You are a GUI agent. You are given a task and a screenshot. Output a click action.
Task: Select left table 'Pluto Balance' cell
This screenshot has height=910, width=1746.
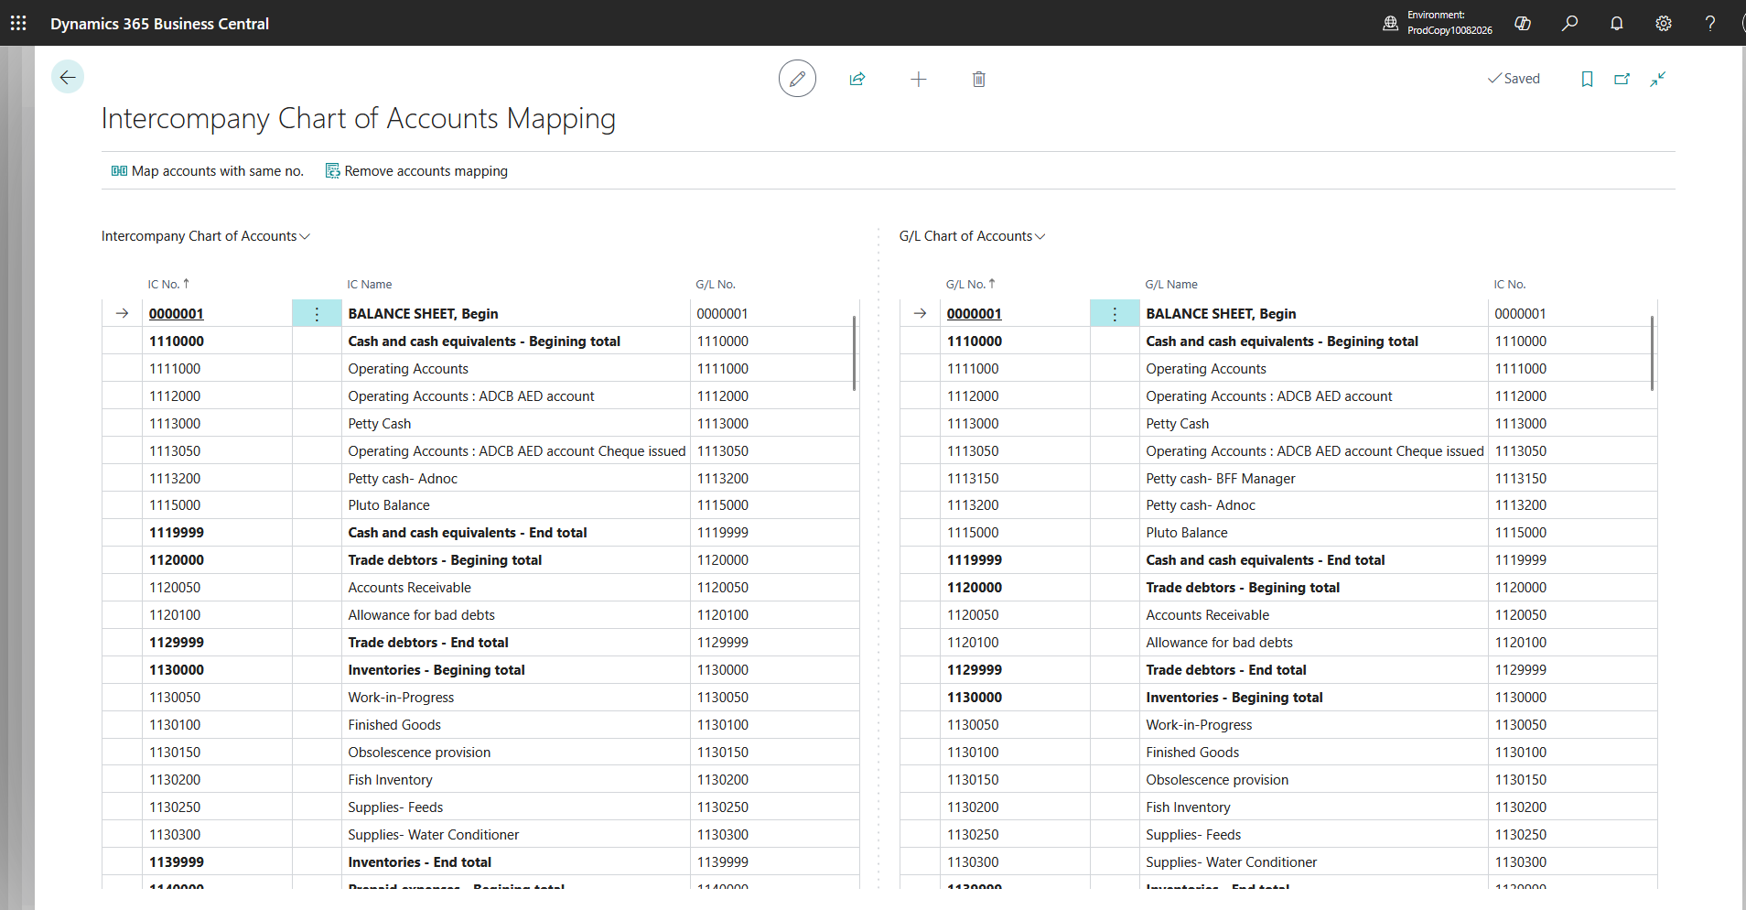(517, 505)
